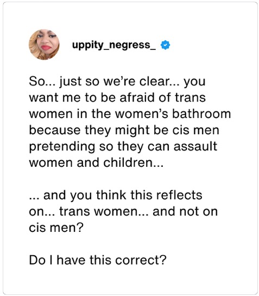Screen dimensions: 259x296
Task: Click the word "children..." ending the first paragraph
Action: click(x=133, y=162)
